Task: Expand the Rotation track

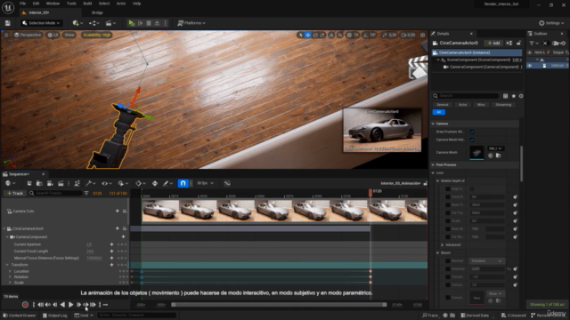Action: tap(10, 276)
